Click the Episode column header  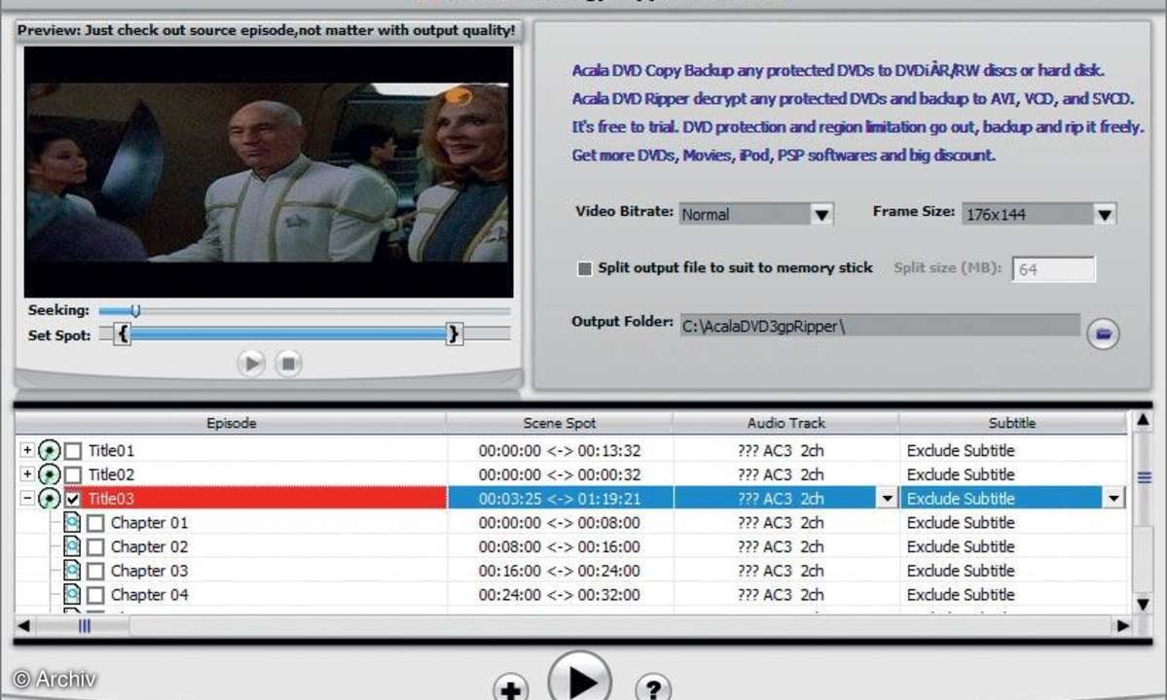231,423
